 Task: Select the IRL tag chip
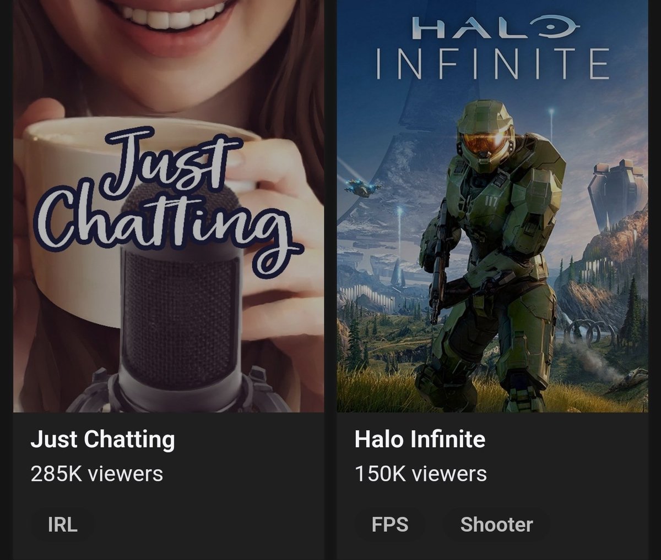tap(63, 524)
